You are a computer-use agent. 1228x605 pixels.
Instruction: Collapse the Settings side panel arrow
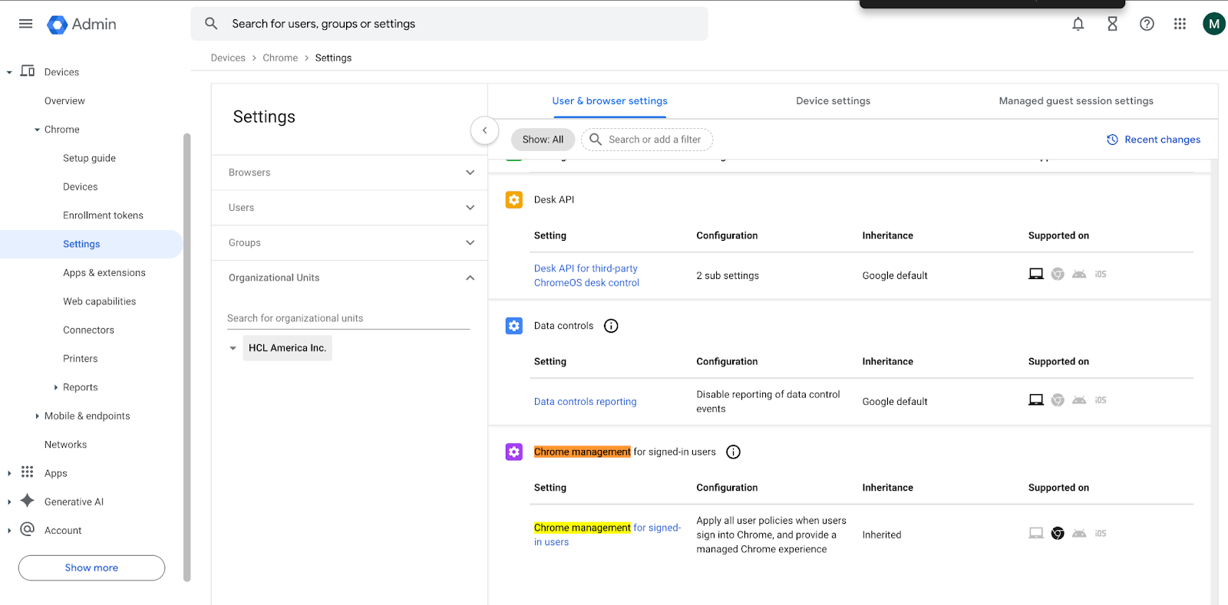click(x=484, y=130)
